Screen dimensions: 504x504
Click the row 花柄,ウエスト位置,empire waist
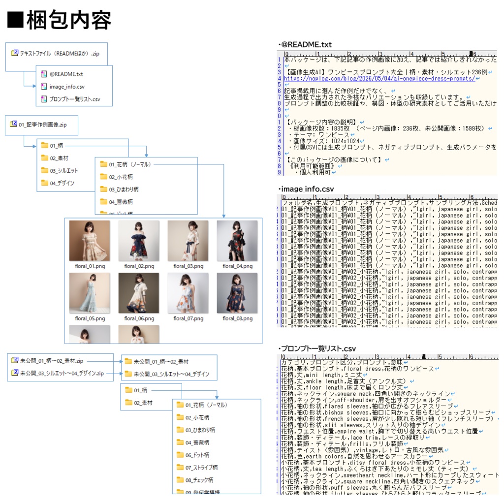(382, 431)
